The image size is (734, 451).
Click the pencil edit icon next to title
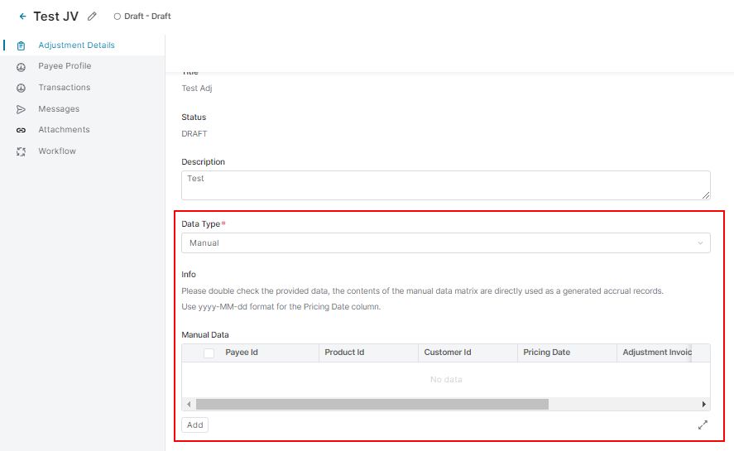[x=92, y=17]
